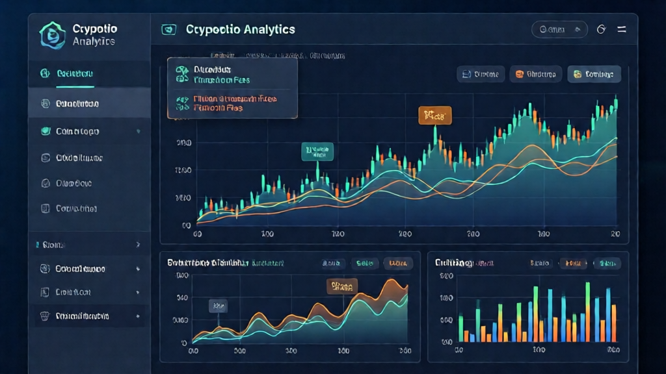Click the small icon at search pill's right end
Screen dimensions: 666x374
tap(578, 29)
